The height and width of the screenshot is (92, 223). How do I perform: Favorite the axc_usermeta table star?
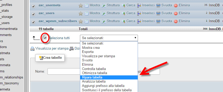81,6
